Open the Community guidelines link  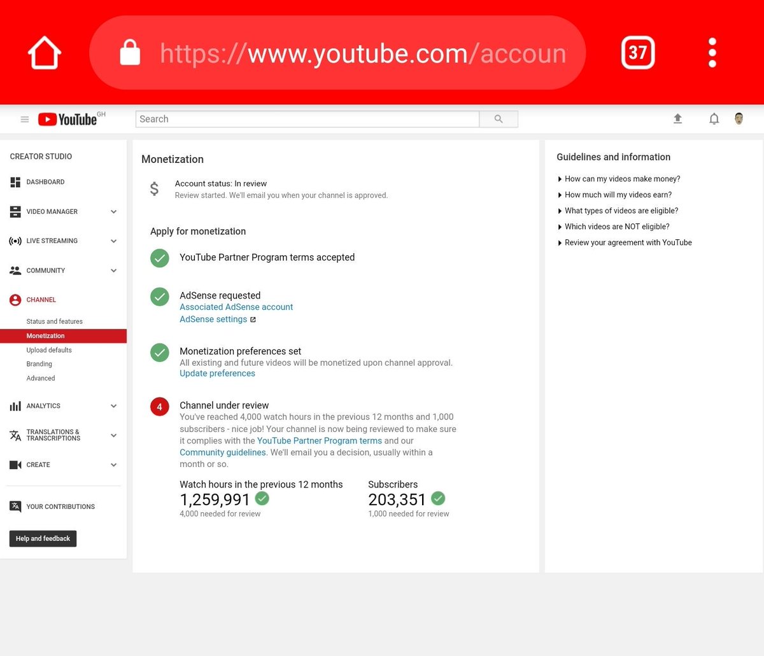(223, 452)
